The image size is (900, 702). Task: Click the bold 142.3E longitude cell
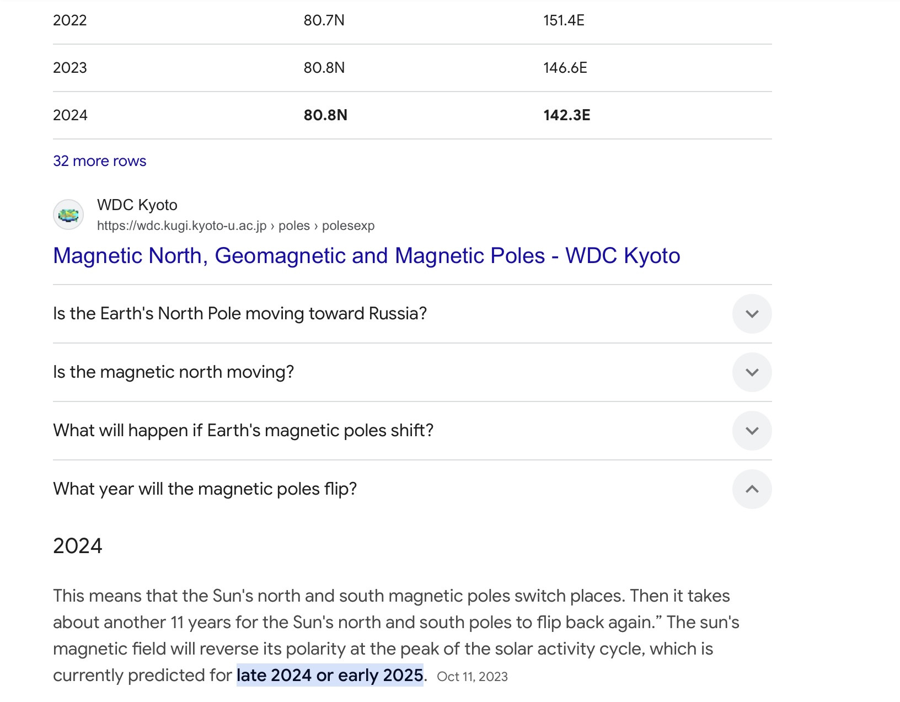pyautogui.click(x=566, y=115)
